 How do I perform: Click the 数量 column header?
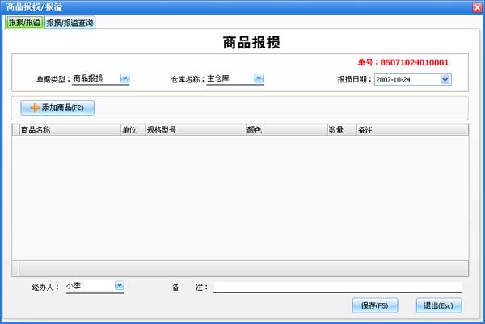click(x=340, y=129)
